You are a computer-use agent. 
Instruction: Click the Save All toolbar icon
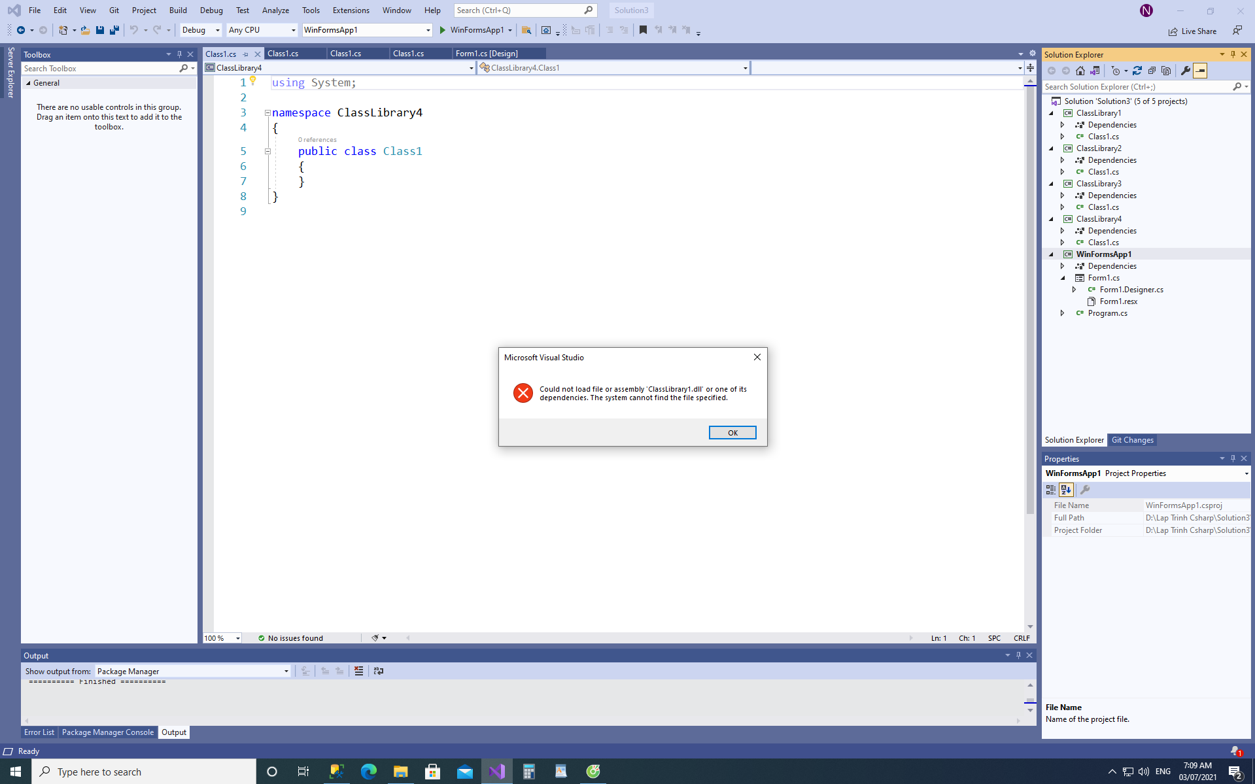pos(114,30)
